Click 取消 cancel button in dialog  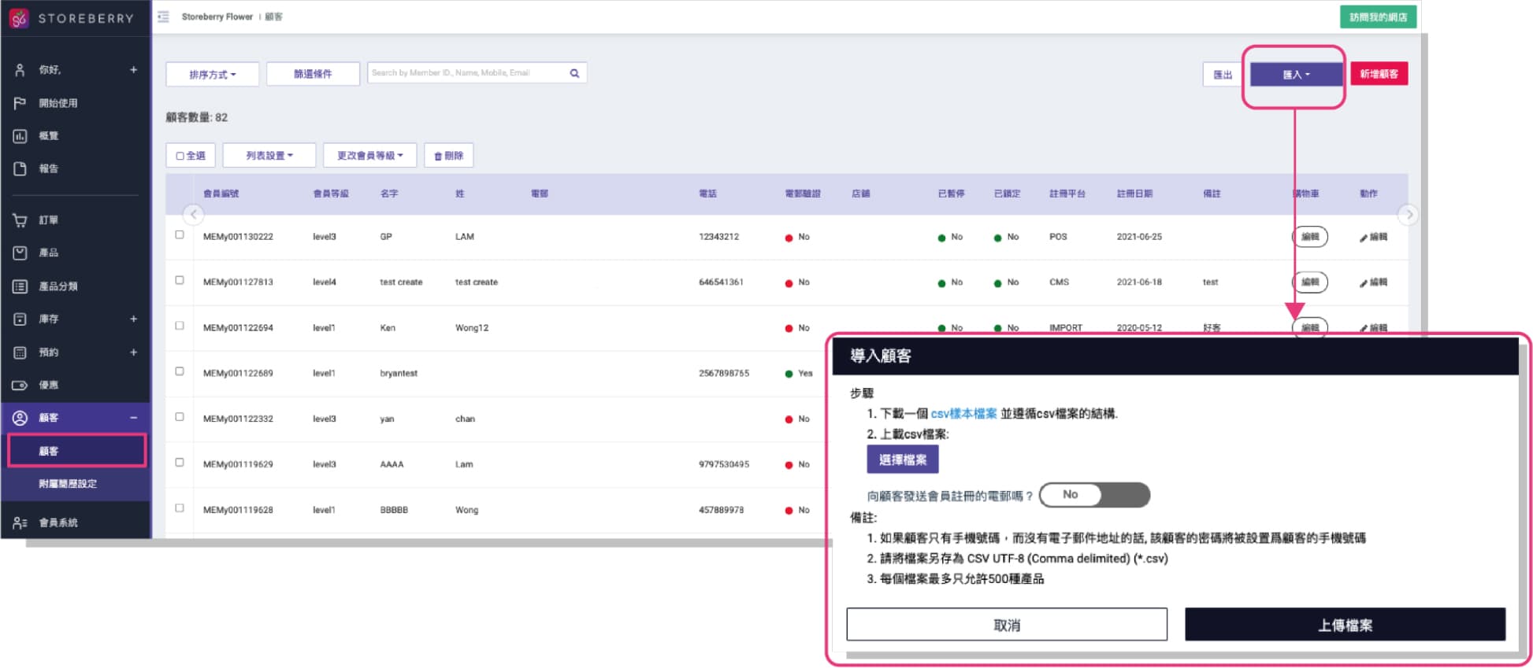pos(1007,625)
